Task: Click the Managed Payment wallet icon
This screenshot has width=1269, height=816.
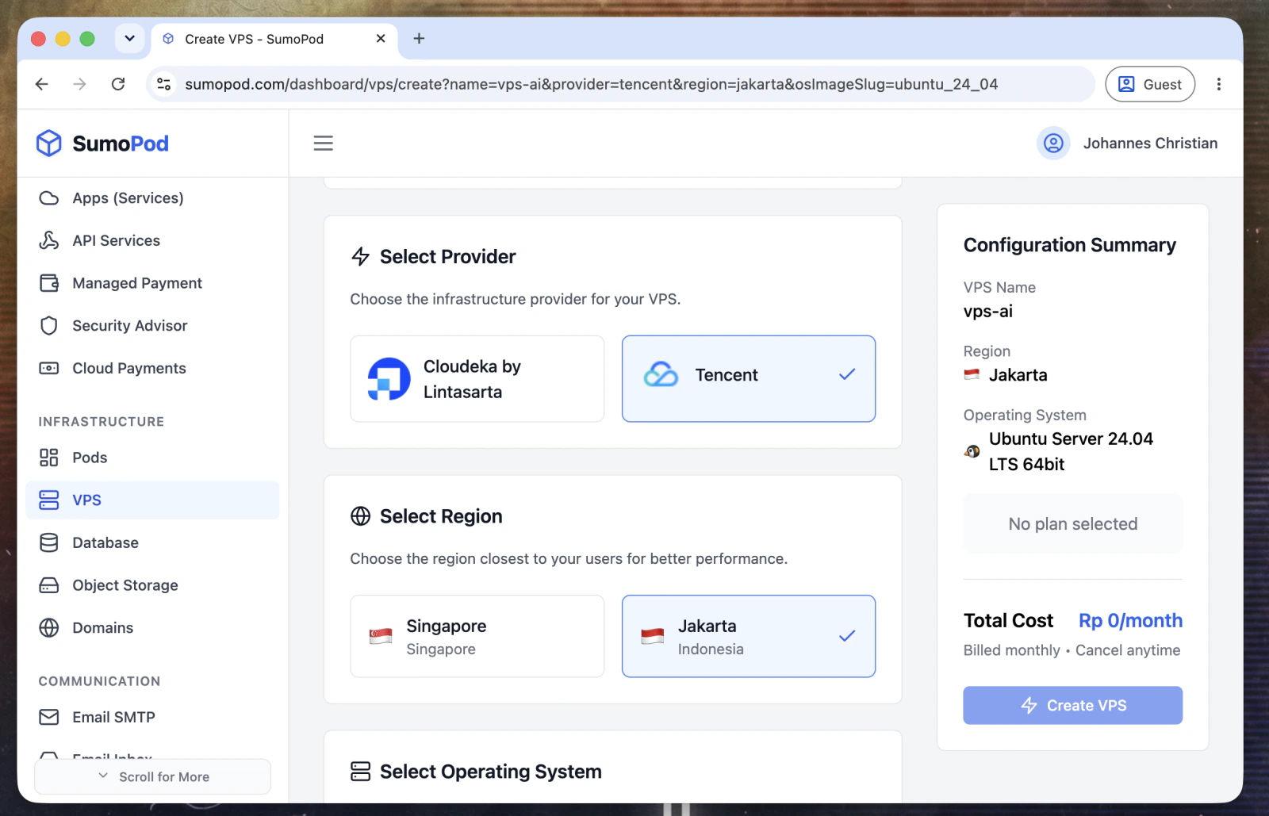Action: click(49, 283)
